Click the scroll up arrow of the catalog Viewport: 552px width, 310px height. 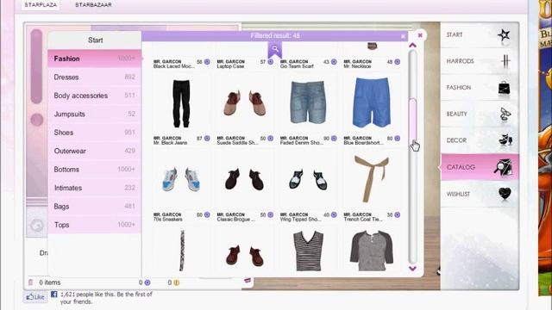coord(412,45)
